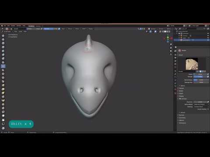
Task: Toggle header radius pressure icon
Action: point(42,29)
